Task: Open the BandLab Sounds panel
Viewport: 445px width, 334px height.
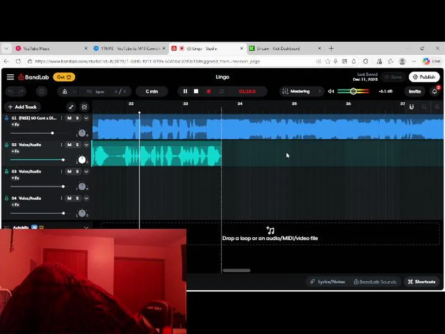Action: (x=375, y=282)
